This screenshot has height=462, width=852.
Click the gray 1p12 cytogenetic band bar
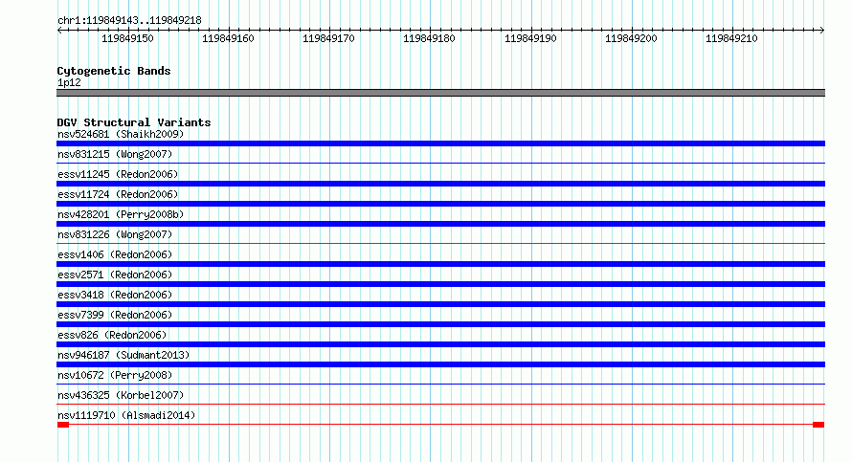pos(440,93)
